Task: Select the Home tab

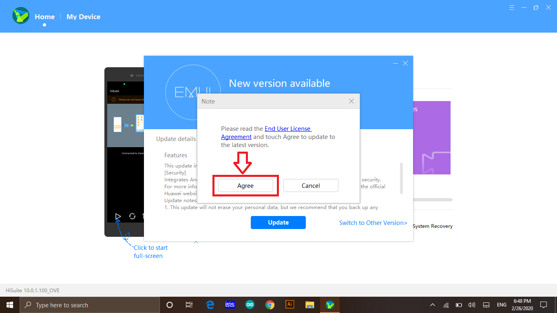Action: pos(44,17)
